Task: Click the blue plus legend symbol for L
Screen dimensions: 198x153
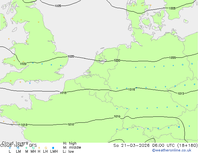Action: pyautogui.click(x=10, y=148)
